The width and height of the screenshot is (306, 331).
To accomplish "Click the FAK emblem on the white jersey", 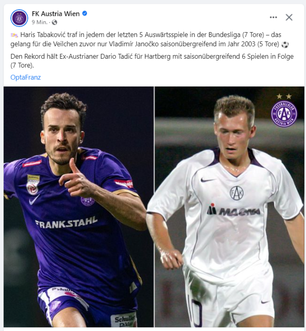I will coord(236,193).
